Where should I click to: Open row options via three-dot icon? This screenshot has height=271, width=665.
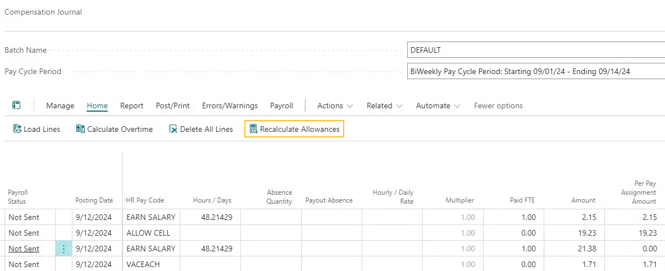pyautogui.click(x=63, y=249)
